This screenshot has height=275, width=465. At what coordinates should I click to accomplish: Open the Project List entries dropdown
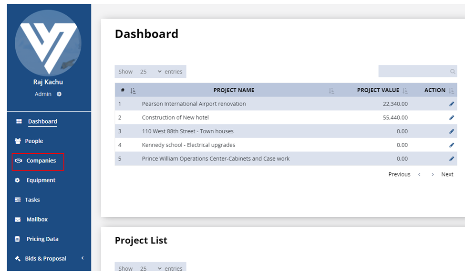[x=150, y=269]
